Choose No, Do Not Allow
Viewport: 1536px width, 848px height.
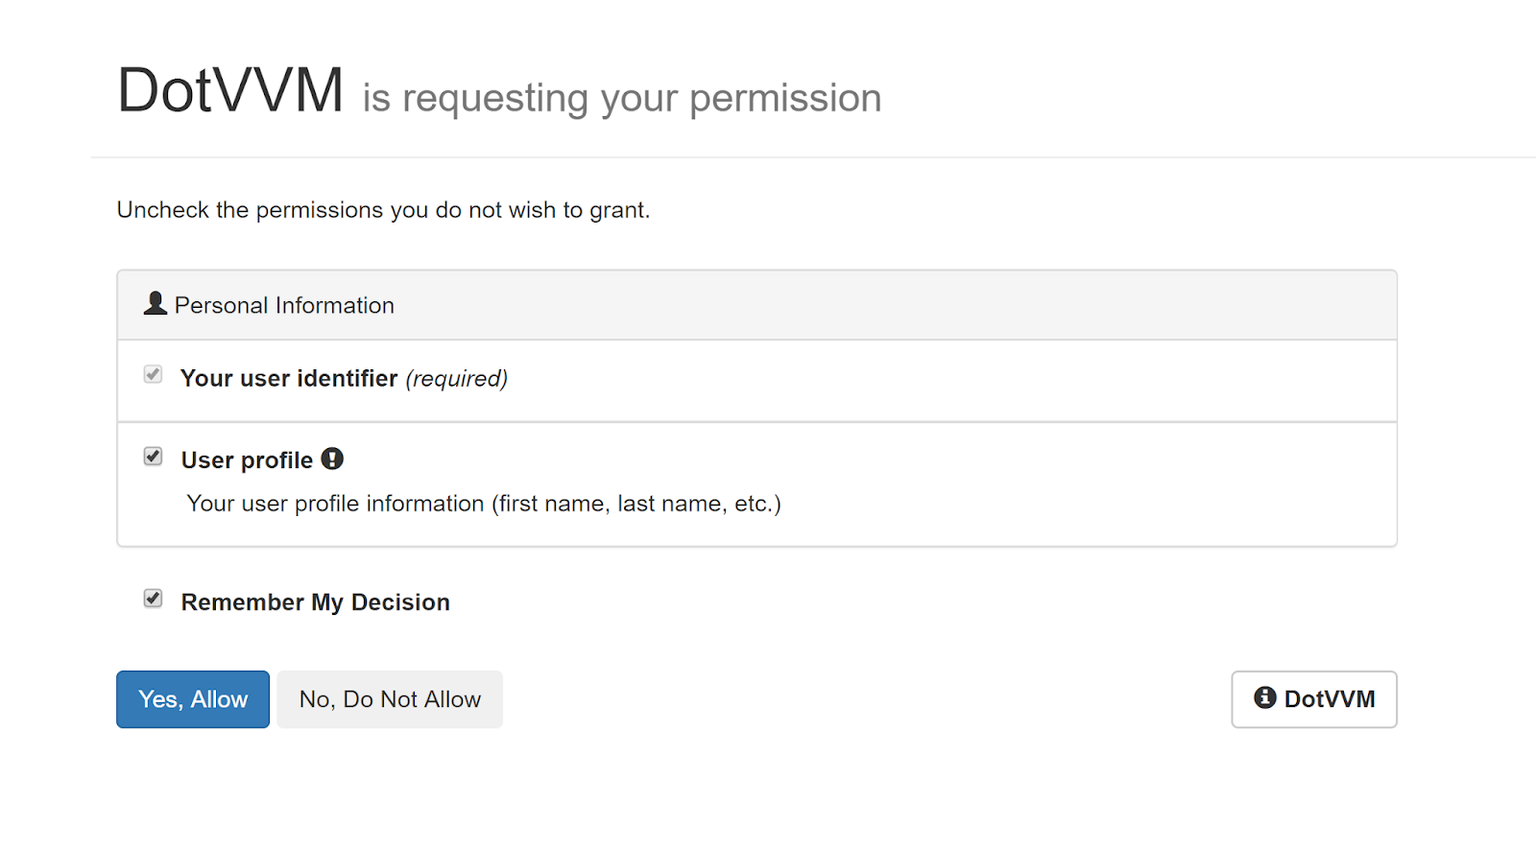click(390, 699)
